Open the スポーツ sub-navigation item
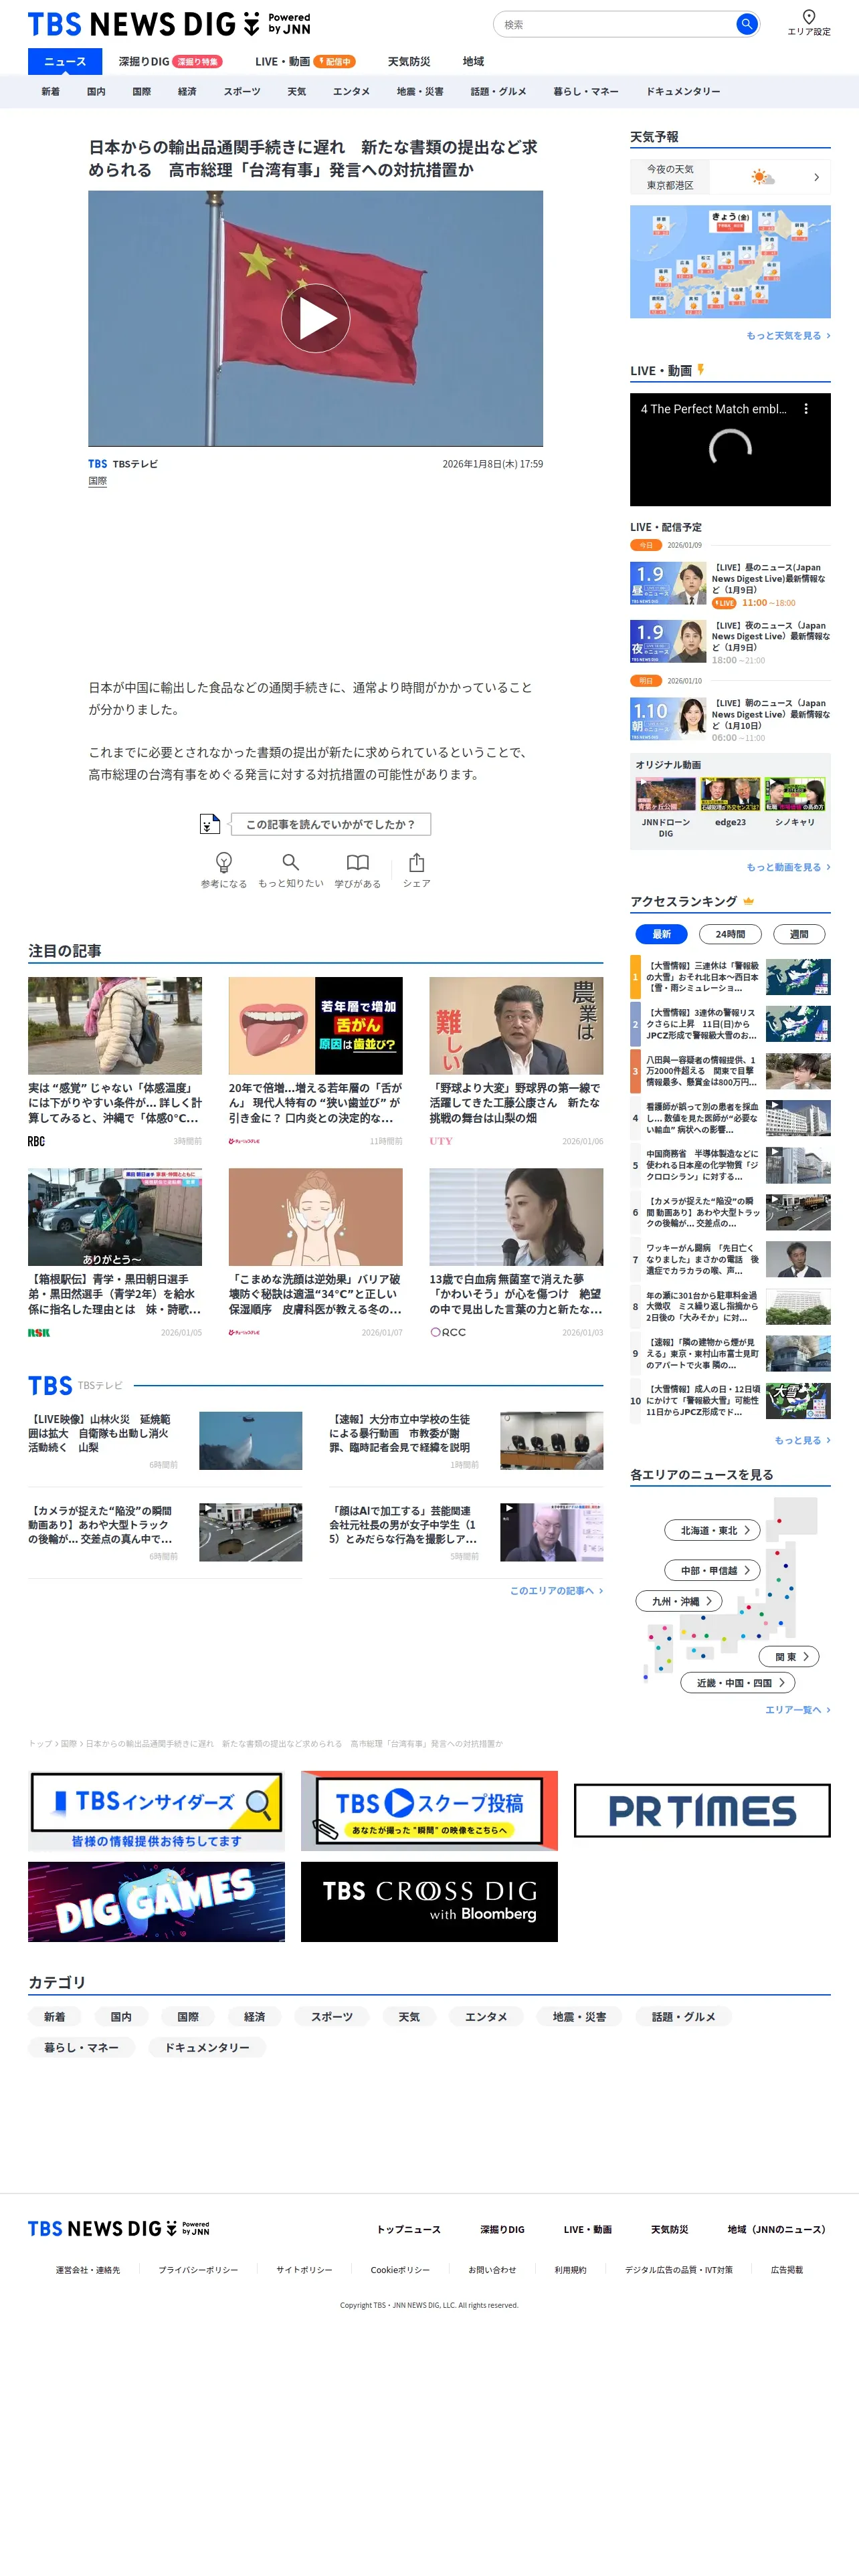 242,91
